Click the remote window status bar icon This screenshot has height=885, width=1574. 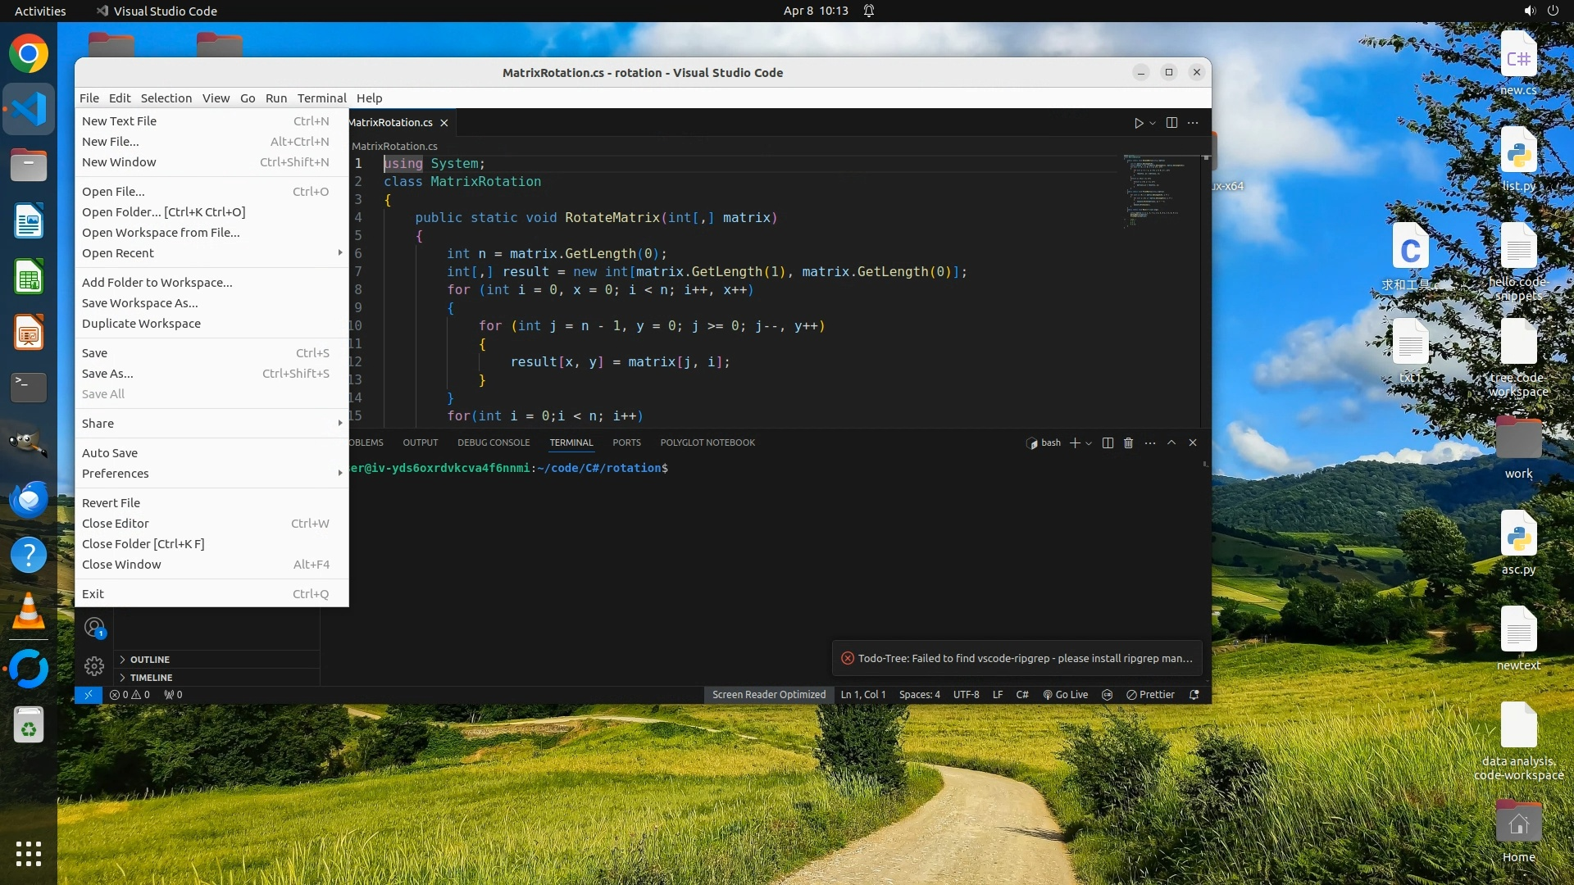coord(88,695)
